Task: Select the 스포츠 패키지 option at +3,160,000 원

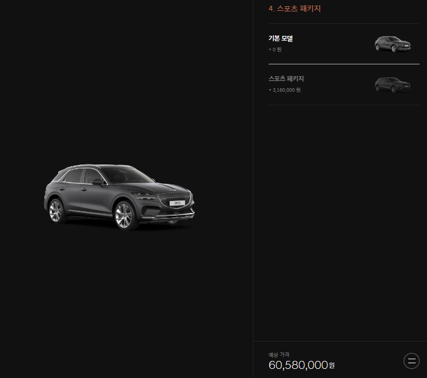Action: tap(344, 85)
